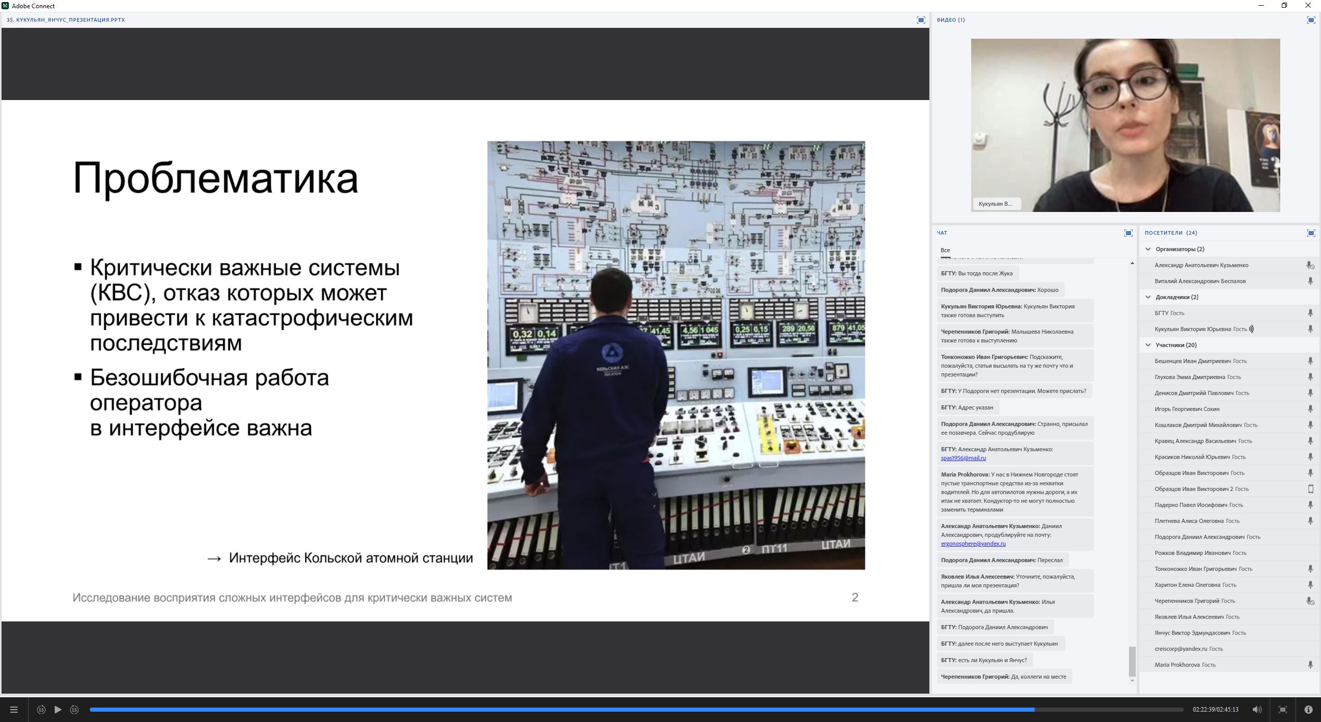This screenshot has height=722, width=1321.
Task: Collapse the Организаторы (2) group
Action: [1148, 249]
